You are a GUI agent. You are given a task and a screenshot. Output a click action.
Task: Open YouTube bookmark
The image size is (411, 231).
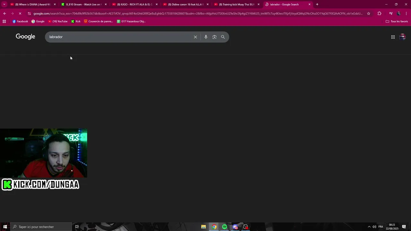click(58, 21)
